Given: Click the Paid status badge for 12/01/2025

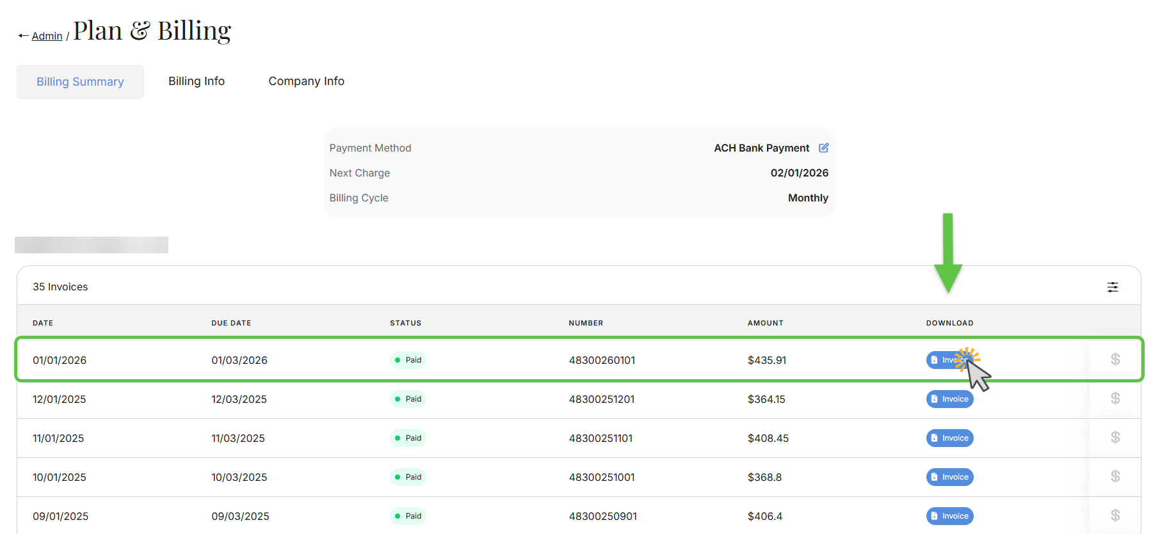Looking at the screenshot, I should [408, 399].
